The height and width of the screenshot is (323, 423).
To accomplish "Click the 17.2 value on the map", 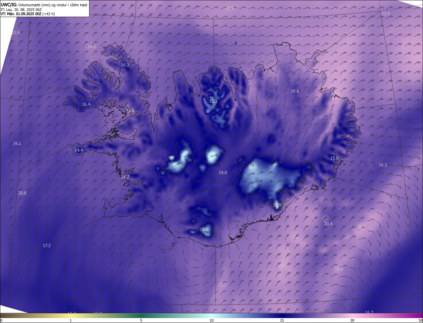I will (x=47, y=245).
